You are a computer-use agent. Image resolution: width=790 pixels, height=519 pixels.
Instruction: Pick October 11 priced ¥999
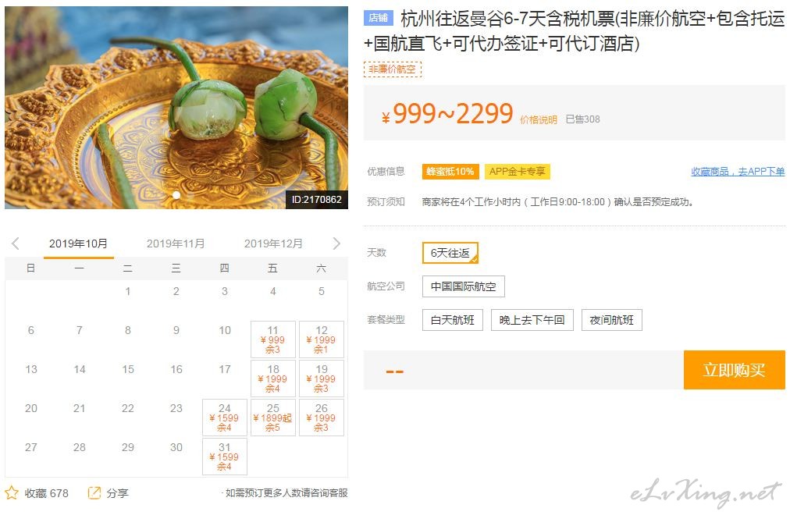point(272,339)
